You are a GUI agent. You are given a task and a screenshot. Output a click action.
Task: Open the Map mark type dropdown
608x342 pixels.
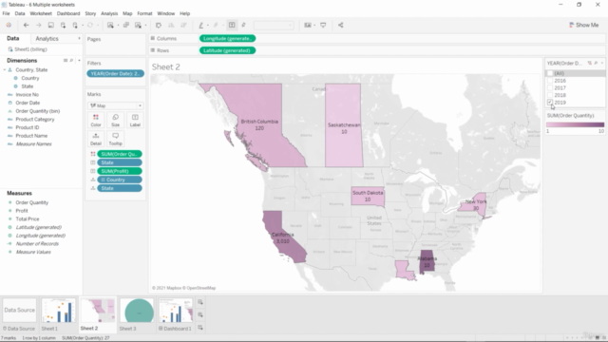click(115, 105)
